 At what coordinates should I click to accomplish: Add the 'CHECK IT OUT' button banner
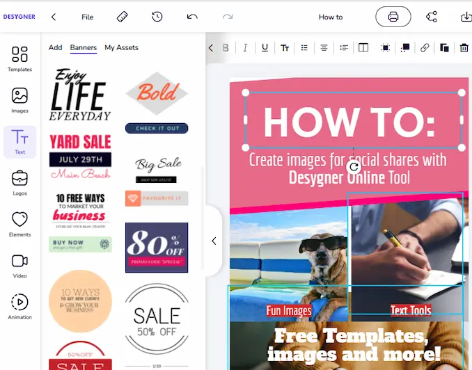point(157,128)
